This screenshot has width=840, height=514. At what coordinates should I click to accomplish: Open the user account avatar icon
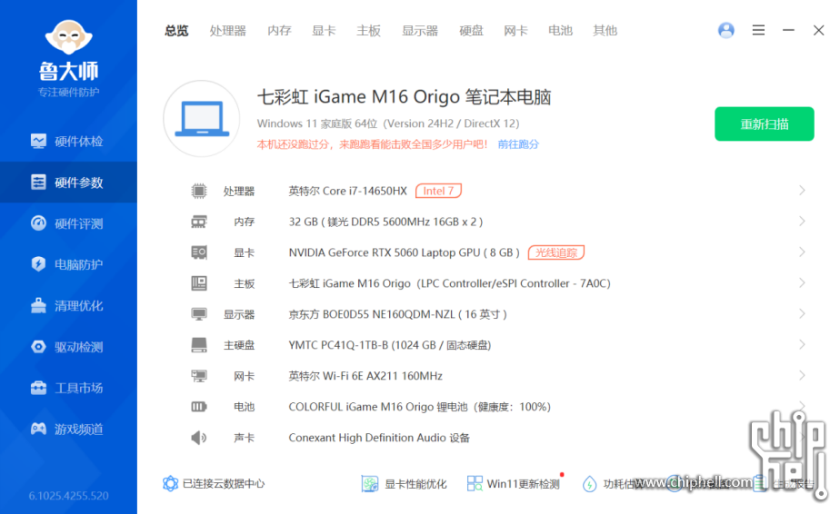(725, 30)
